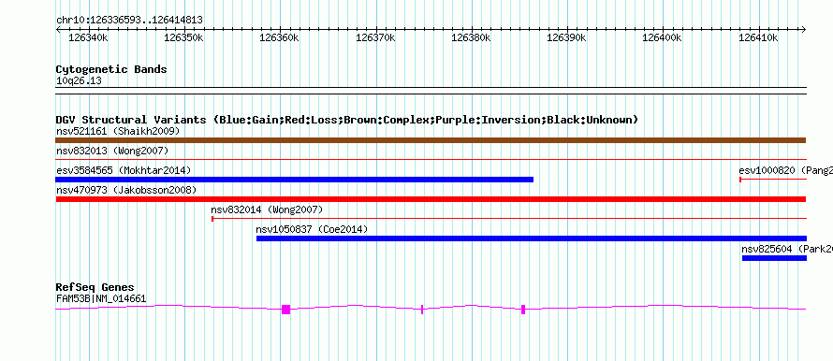Screen dimensions: 833x361
Task: Click the blue nsv1050837 gain bar
Action: click(x=532, y=238)
